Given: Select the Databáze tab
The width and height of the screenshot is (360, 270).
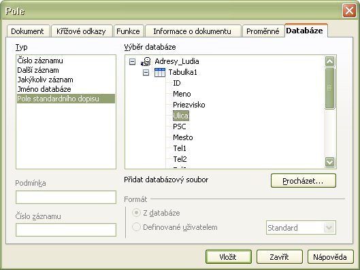Looking at the screenshot, I should [x=306, y=31].
